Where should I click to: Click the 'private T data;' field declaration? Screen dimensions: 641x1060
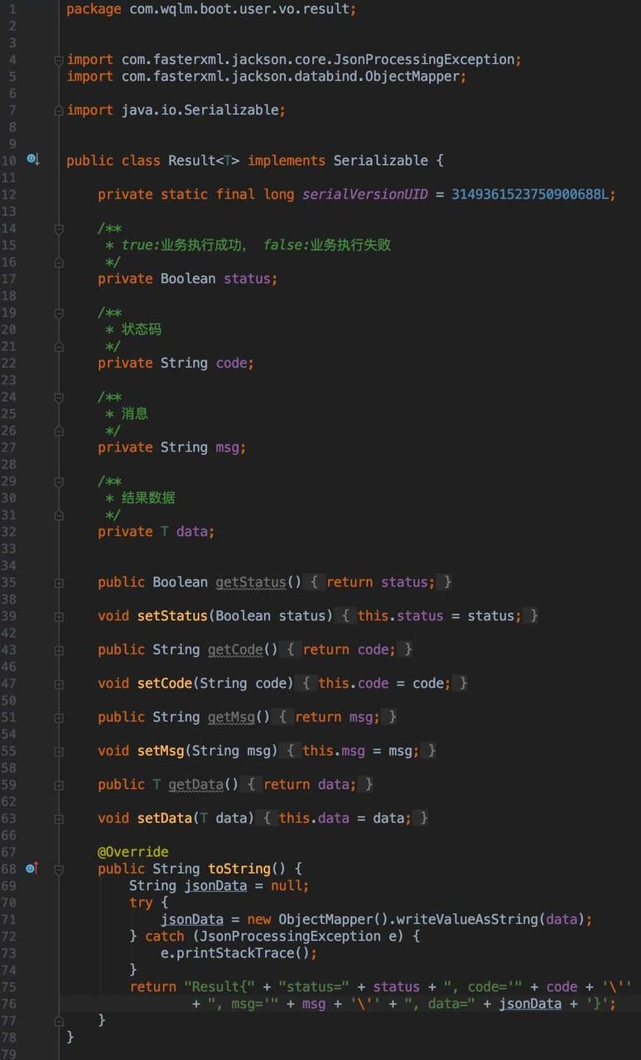tap(157, 532)
